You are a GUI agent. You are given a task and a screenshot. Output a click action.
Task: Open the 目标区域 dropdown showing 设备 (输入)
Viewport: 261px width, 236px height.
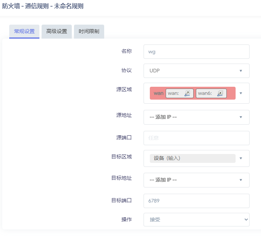(x=197, y=158)
